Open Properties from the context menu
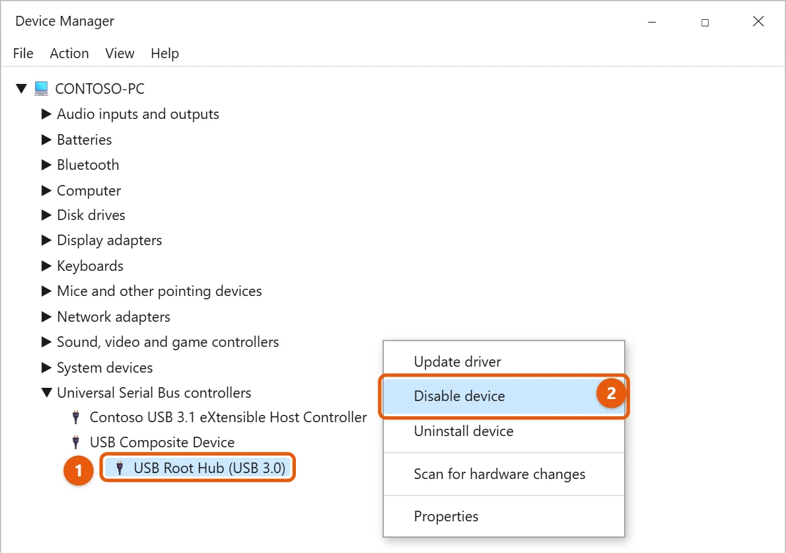This screenshot has height=553, width=786. [x=504, y=517]
